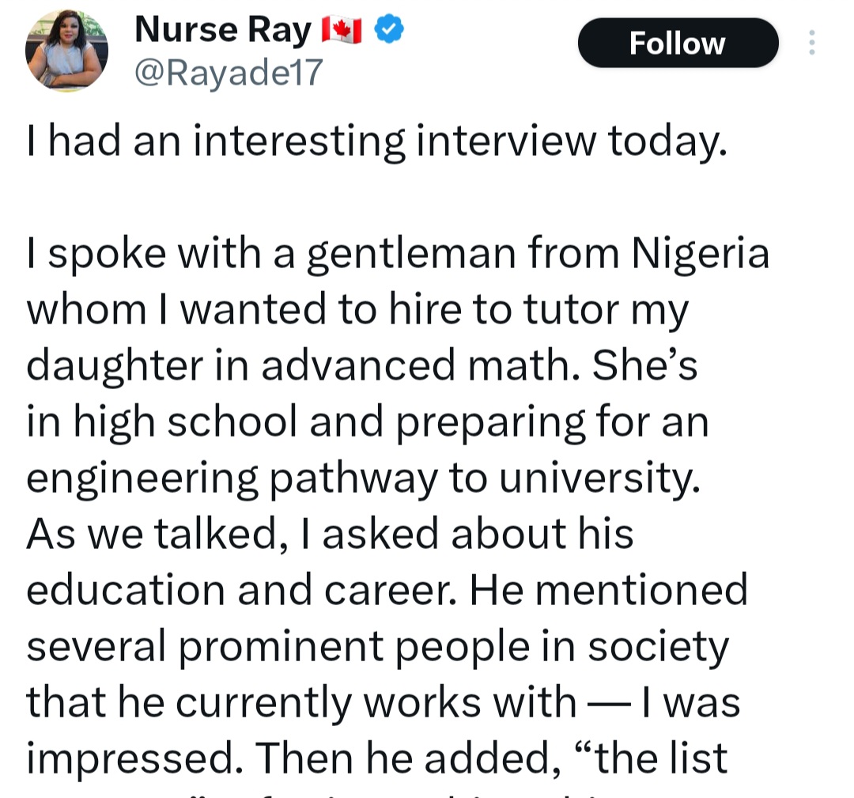Open Nurse Ray's profile picture
The width and height of the screenshot is (854, 798).
pos(66,52)
